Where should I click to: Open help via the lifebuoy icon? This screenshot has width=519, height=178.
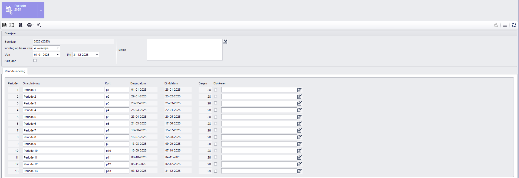pos(514,25)
